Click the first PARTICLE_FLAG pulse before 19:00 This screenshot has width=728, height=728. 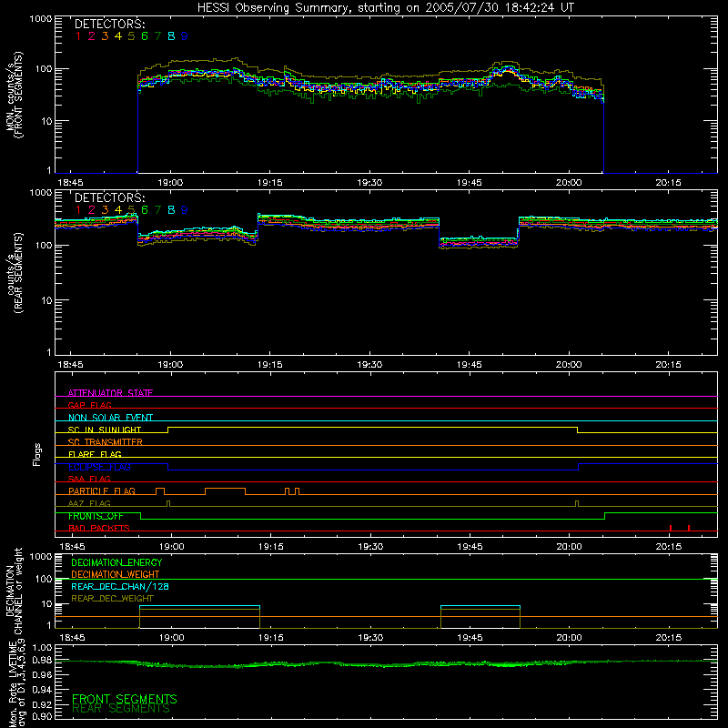(160, 491)
